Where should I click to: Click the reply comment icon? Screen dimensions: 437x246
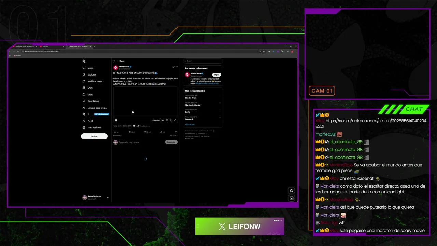[115, 132]
